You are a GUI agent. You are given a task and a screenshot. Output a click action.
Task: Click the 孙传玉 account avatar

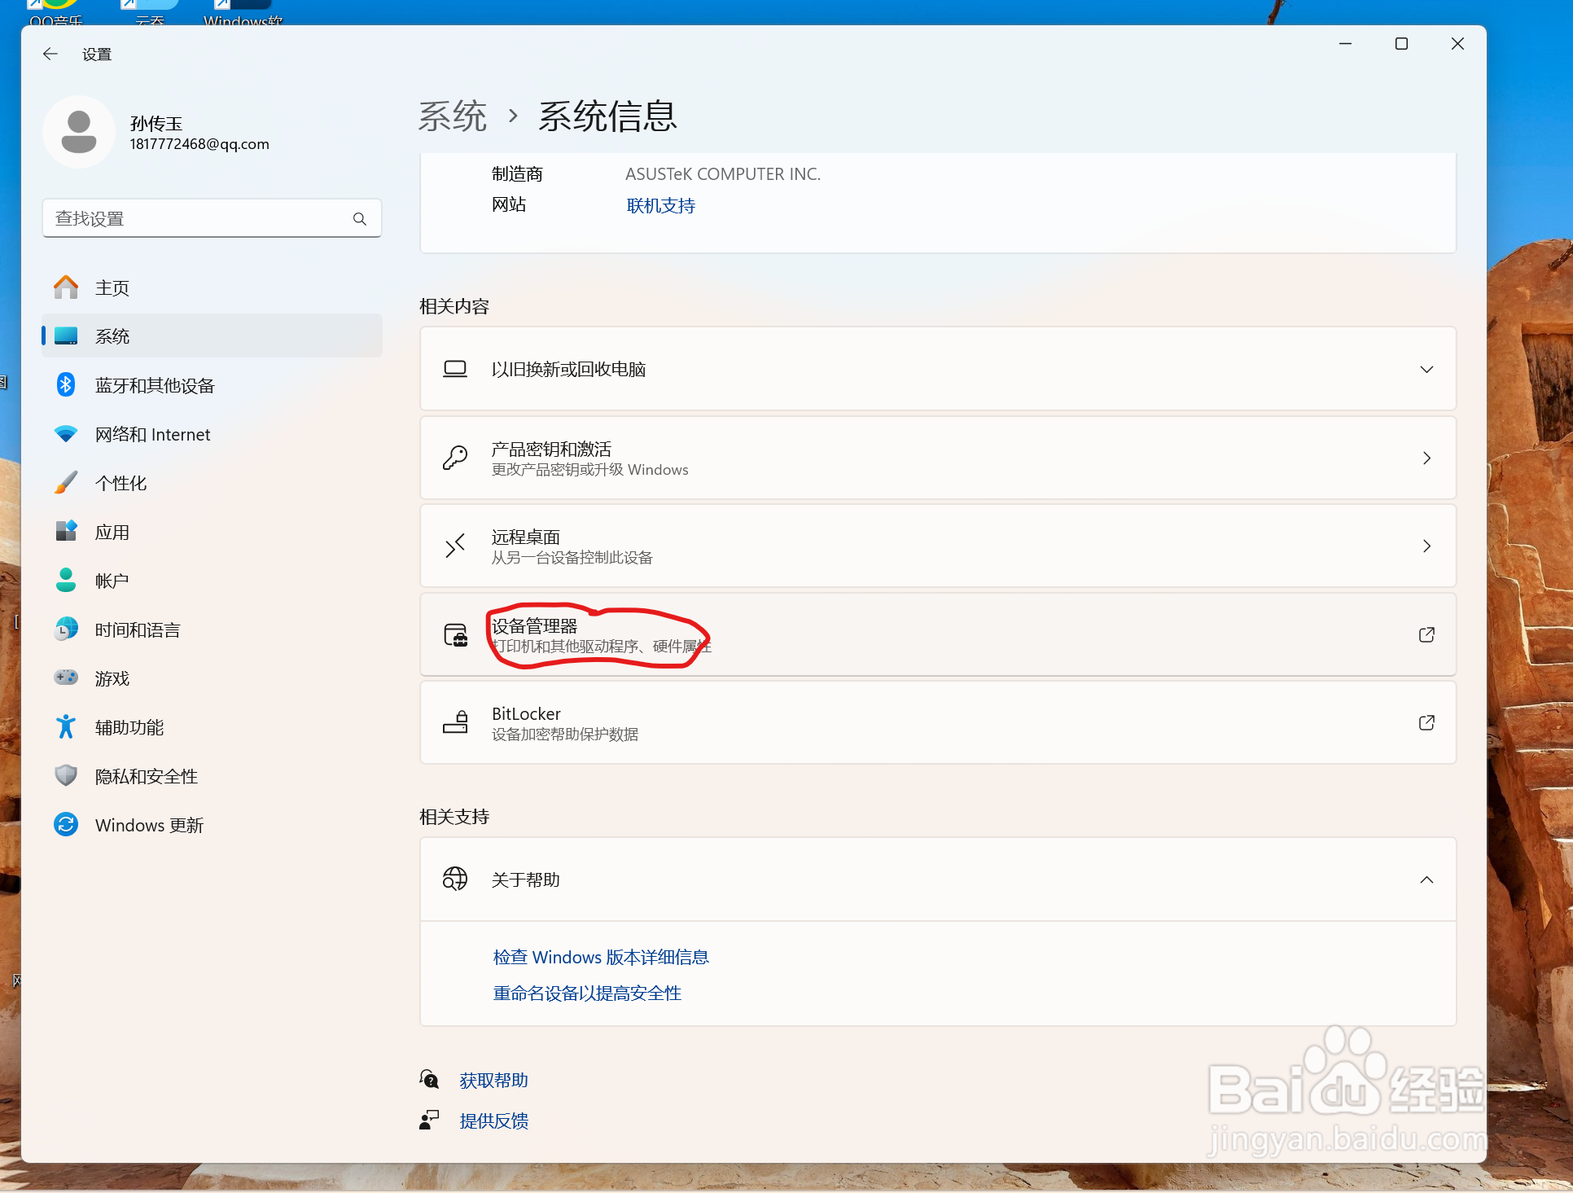pyautogui.click(x=78, y=131)
